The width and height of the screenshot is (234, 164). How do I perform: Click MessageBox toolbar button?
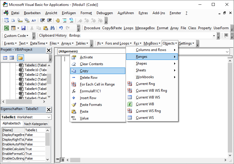point(145,28)
